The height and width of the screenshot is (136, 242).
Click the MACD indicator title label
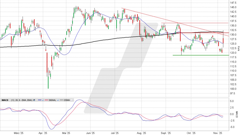pos(5,100)
